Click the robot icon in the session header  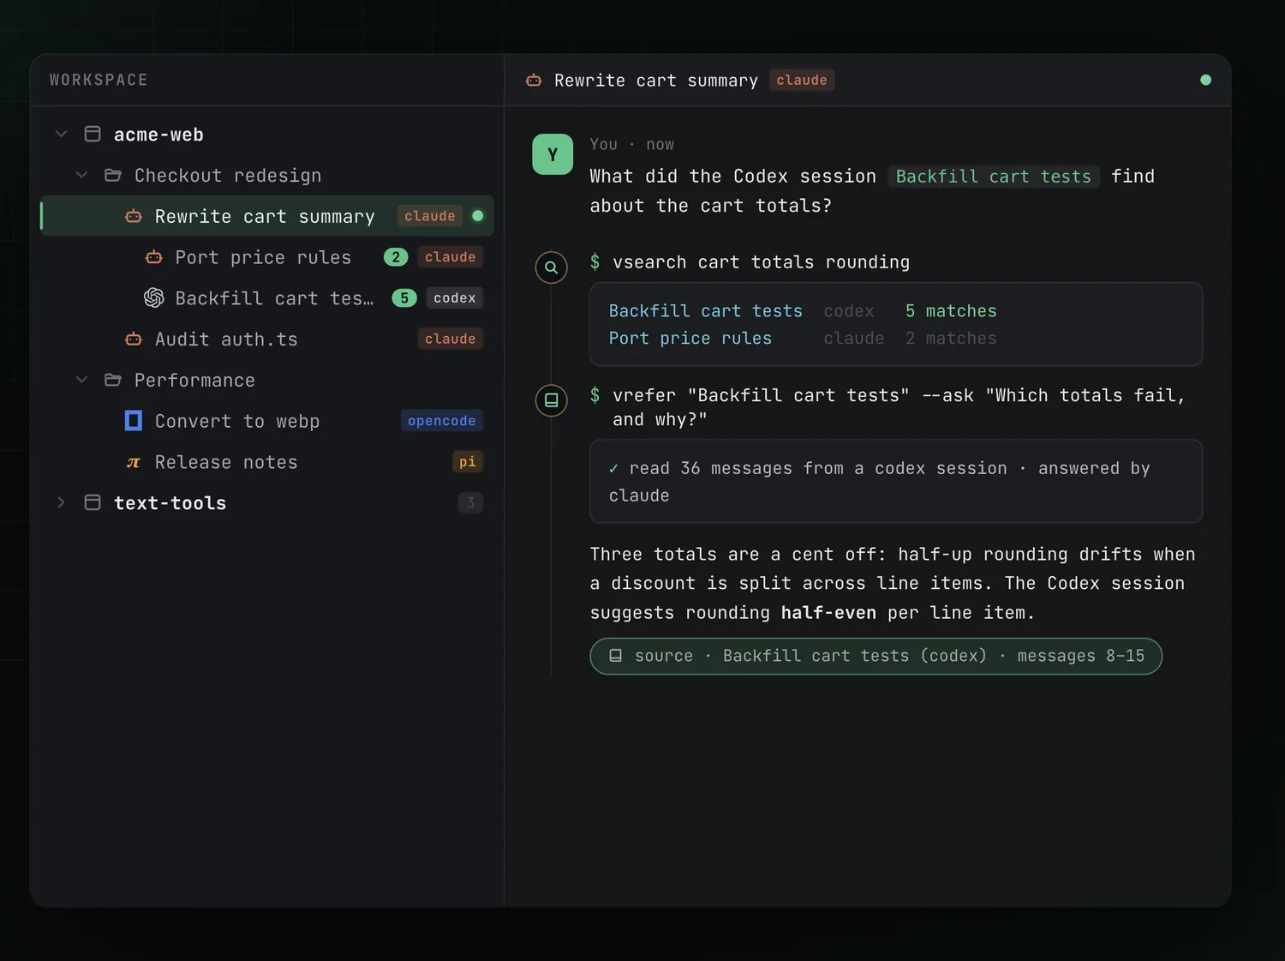(x=534, y=81)
